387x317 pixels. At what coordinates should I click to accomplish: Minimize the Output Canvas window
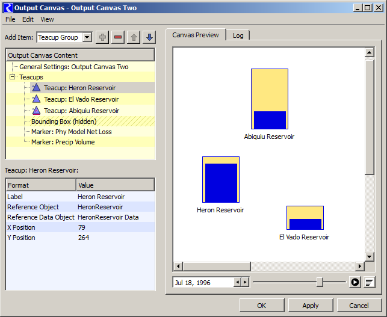pyautogui.click(x=357, y=8)
